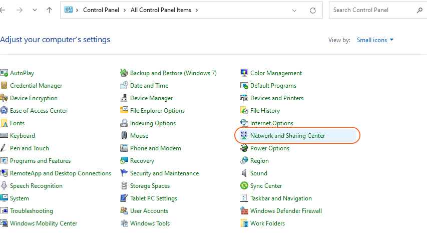Refresh the Control Panel view
The width and height of the screenshot is (427, 234).
313,11
